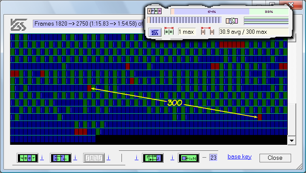Click the 4567 frame numbering icon
The height and width of the screenshot is (173, 306).
(x=27, y=158)
